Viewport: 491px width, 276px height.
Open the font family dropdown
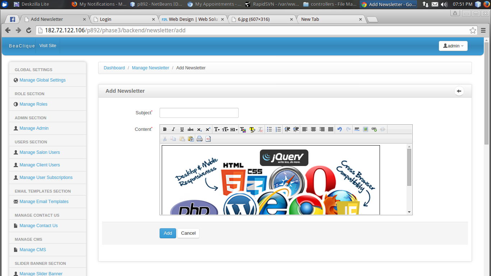pos(217,129)
